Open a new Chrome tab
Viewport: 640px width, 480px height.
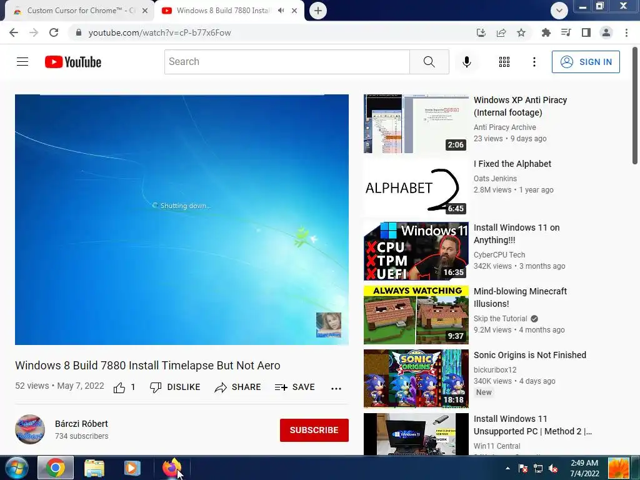[x=318, y=11]
